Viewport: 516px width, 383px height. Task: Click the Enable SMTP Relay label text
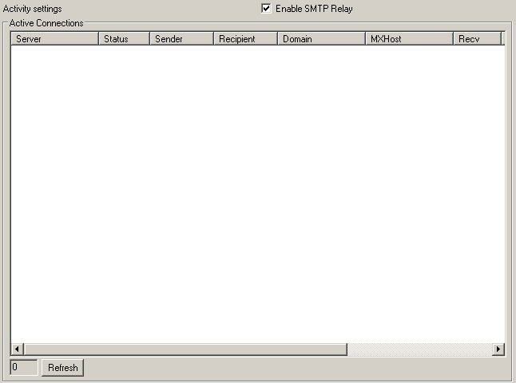coord(313,9)
